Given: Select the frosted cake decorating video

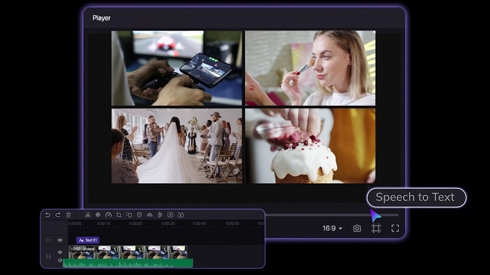Looking at the screenshot, I should point(311,146).
